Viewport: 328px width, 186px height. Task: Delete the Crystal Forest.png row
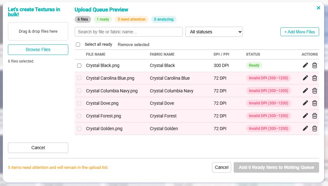coord(315,116)
